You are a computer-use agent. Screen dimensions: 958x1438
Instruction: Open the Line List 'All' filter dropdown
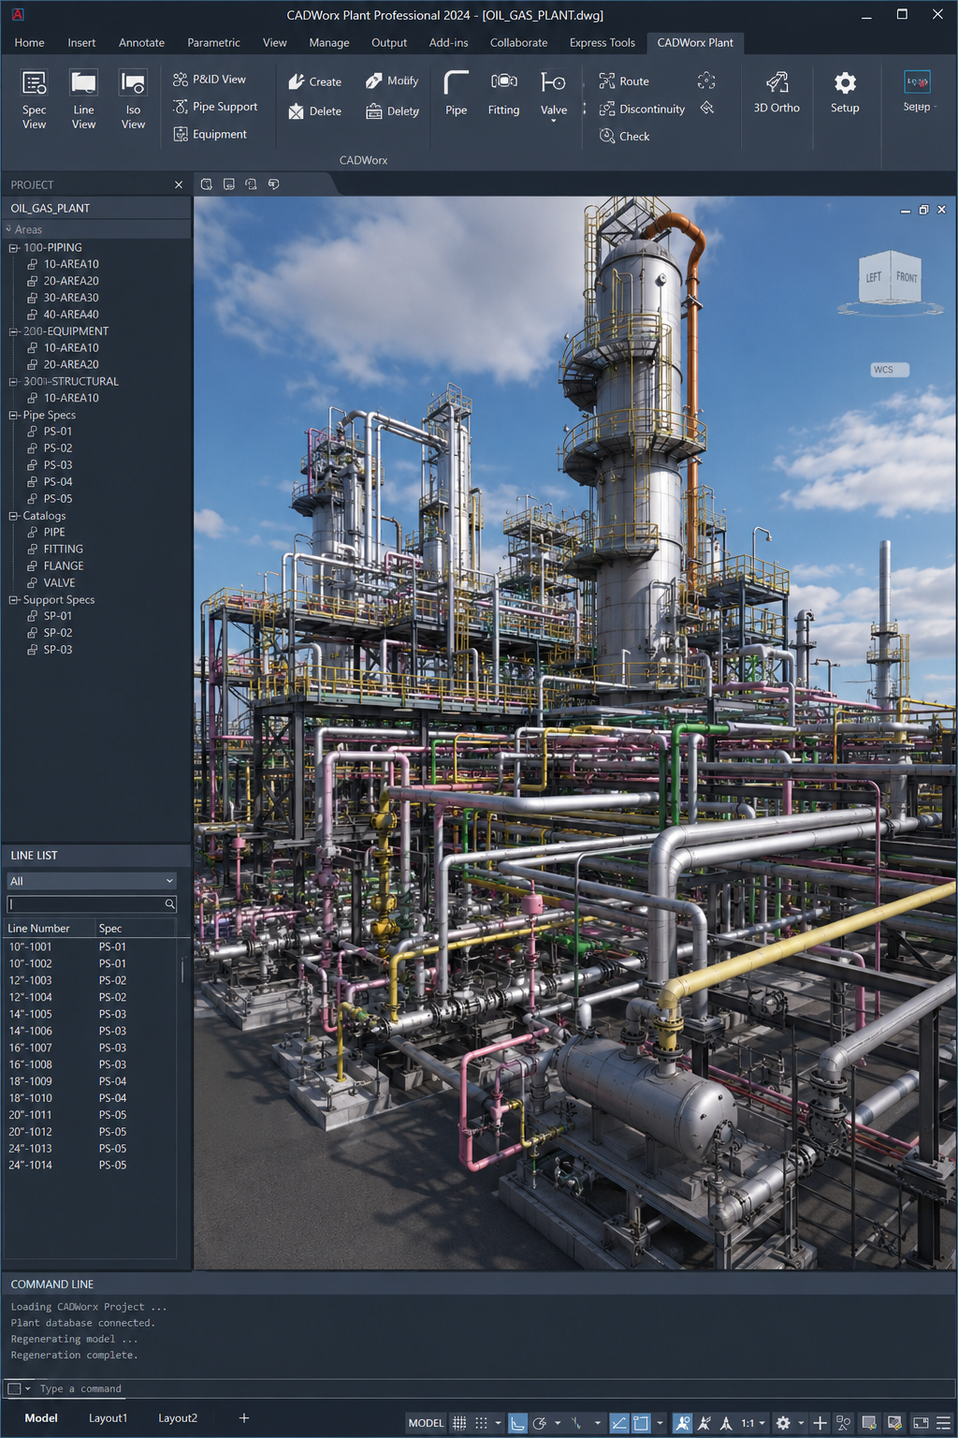(91, 881)
